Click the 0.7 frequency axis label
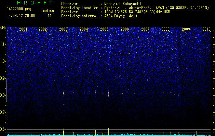215x136 pixels. pos(3,112)
